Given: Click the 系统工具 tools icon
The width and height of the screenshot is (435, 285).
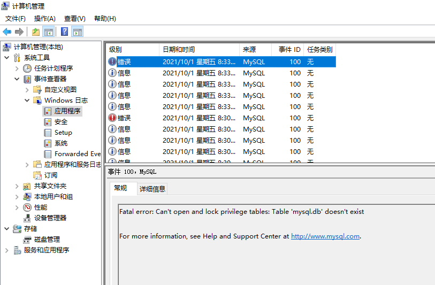Looking at the screenshot, I should (17, 58).
